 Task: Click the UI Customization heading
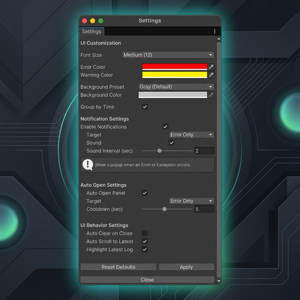101,43
